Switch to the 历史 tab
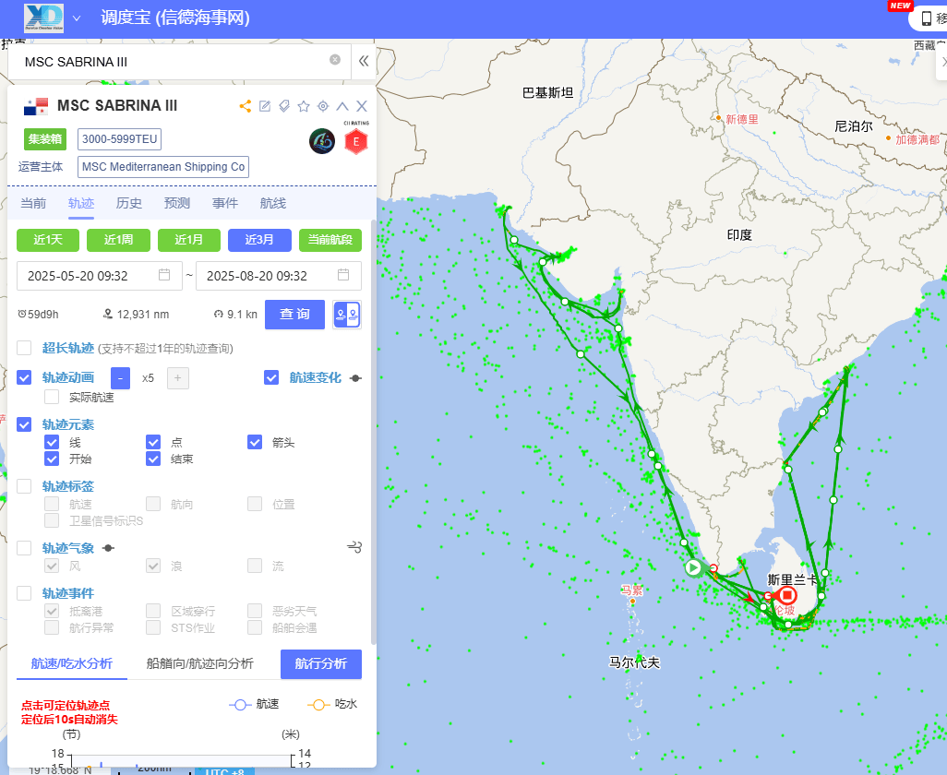Image resolution: width=947 pixels, height=775 pixels. pyautogui.click(x=129, y=203)
